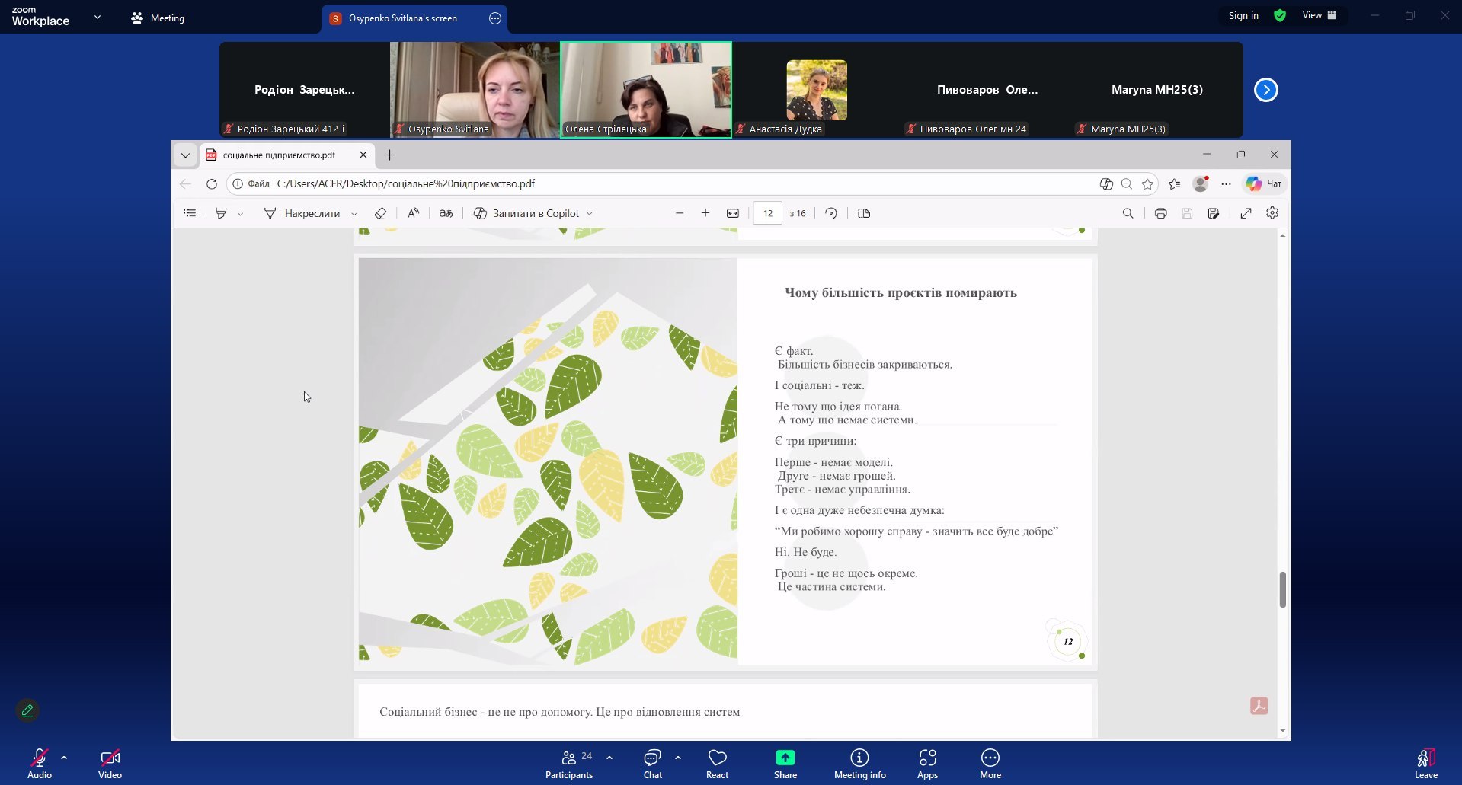This screenshot has height=785, width=1462.
Task: Click the green Share screen icon
Action: coord(785,764)
